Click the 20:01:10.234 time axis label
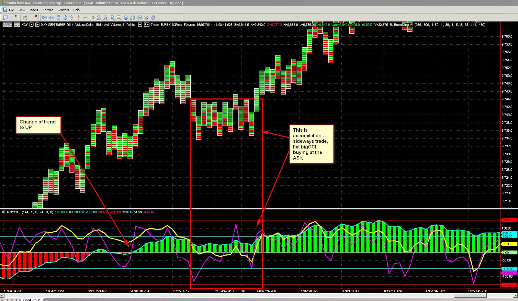This screenshot has height=301, width=518. [140, 291]
